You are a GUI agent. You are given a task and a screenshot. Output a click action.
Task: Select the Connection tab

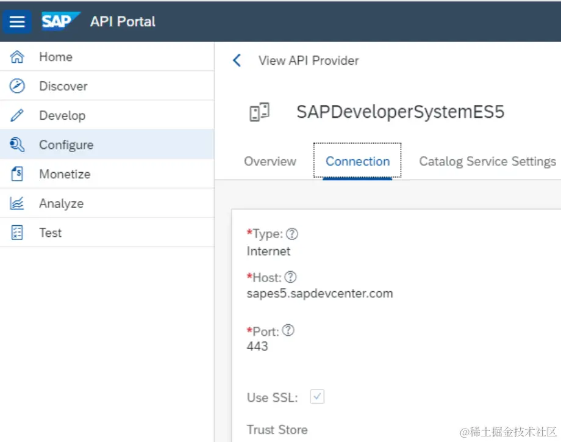click(x=357, y=161)
